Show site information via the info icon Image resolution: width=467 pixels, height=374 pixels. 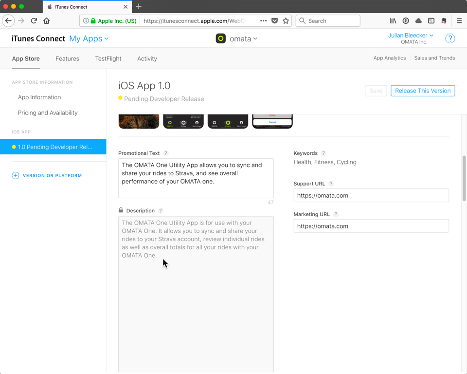click(86, 21)
